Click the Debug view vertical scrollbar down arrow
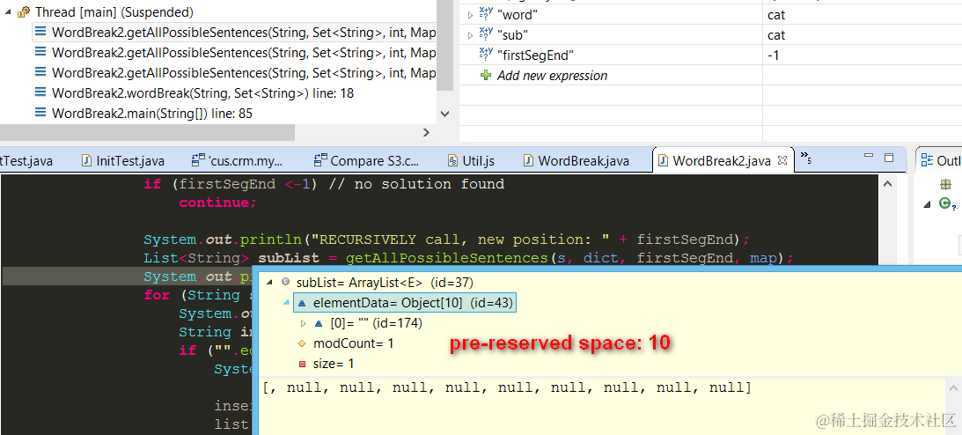962x435 pixels. pyautogui.click(x=445, y=114)
